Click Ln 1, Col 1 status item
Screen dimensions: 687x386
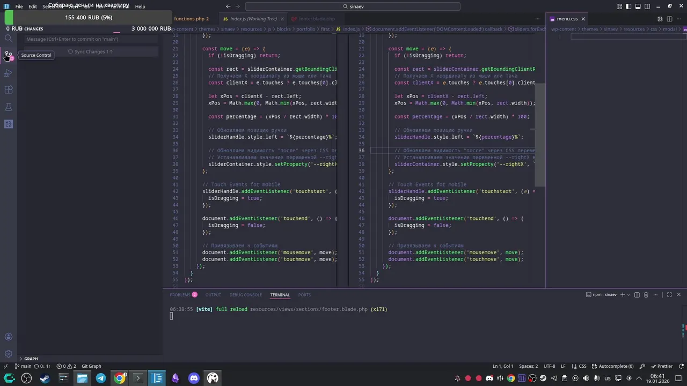(x=503, y=366)
